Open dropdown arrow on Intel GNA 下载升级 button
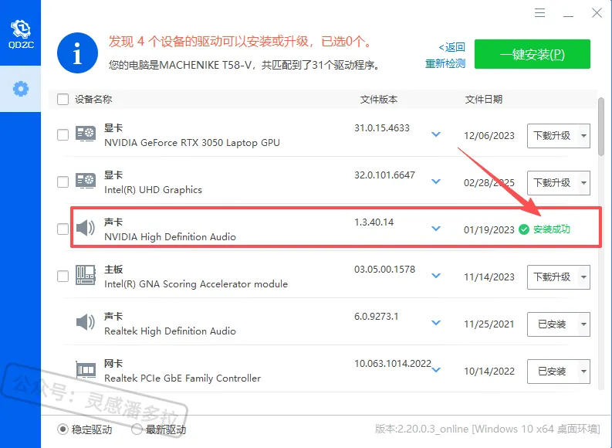 (x=584, y=277)
